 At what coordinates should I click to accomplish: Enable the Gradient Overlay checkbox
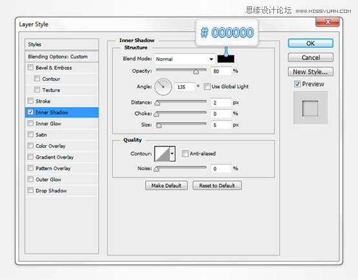pyautogui.click(x=30, y=157)
